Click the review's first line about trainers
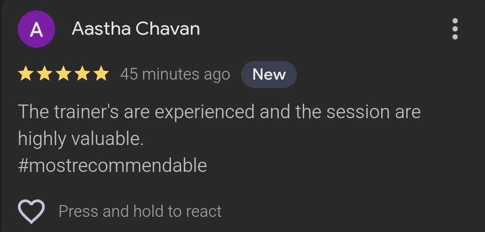 [x=219, y=112]
